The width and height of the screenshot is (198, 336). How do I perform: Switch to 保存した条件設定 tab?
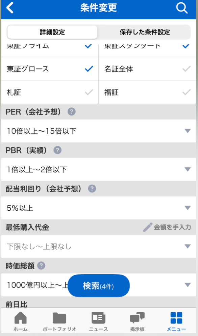pyautogui.click(x=145, y=32)
